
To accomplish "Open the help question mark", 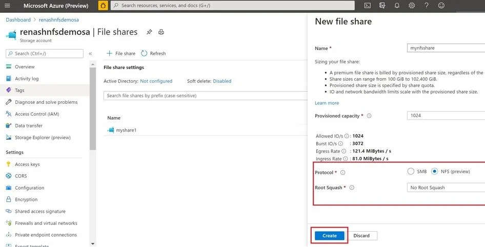I will (x=427, y=6).
